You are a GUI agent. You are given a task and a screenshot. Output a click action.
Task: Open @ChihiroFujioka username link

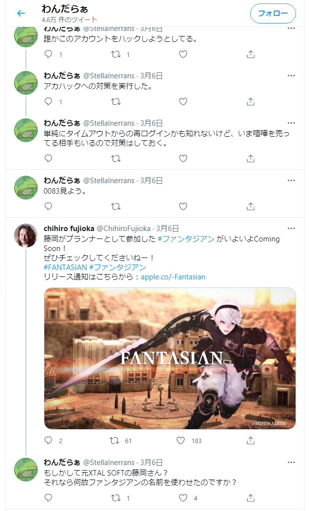[x=124, y=229]
